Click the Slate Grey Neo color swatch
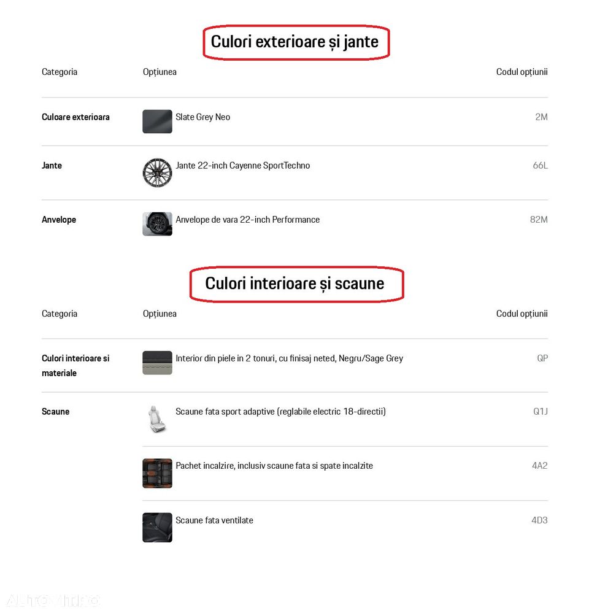 [x=157, y=121]
